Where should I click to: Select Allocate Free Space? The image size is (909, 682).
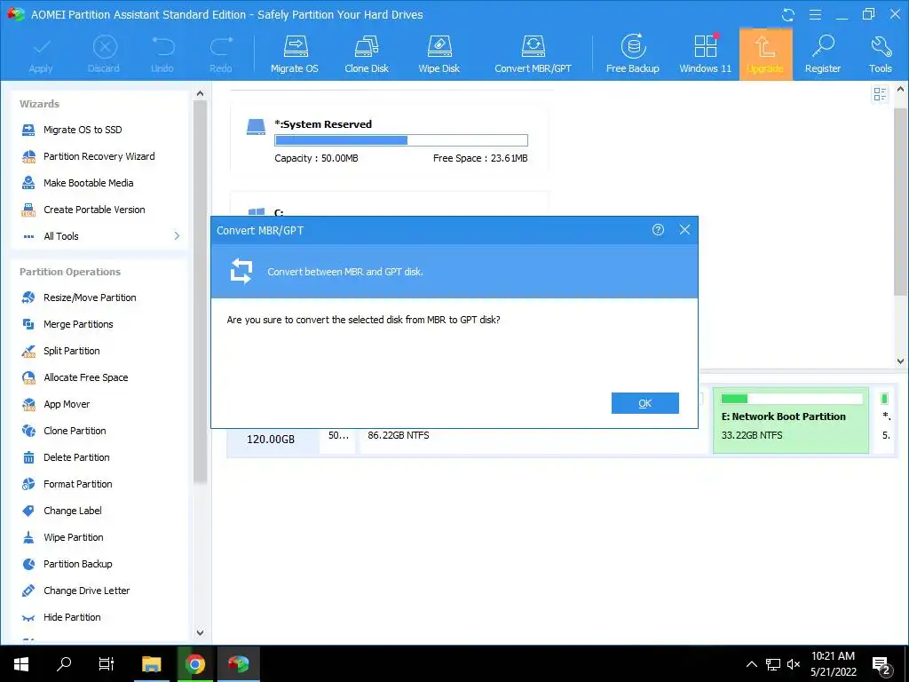pyautogui.click(x=86, y=377)
